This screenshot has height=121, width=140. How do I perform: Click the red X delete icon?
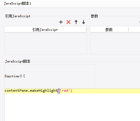68,22
